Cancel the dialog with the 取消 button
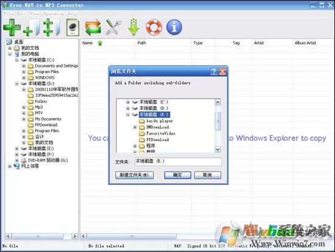The height and width of the screenshot is (252, 335). coord(208,175)
